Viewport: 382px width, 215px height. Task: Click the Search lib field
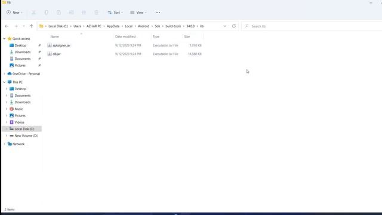pos(312,26)
